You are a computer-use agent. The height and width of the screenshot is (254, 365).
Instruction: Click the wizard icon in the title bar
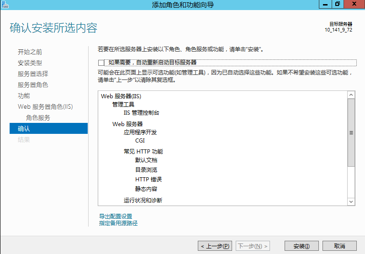[5, 5]
